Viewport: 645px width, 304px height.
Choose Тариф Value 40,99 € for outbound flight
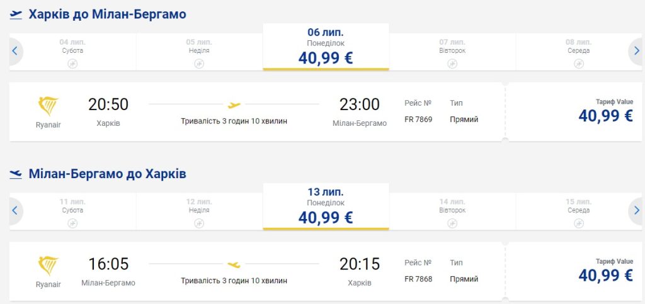(605, 111)
